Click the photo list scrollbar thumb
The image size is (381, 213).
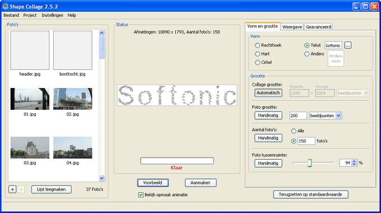(101, 48)
